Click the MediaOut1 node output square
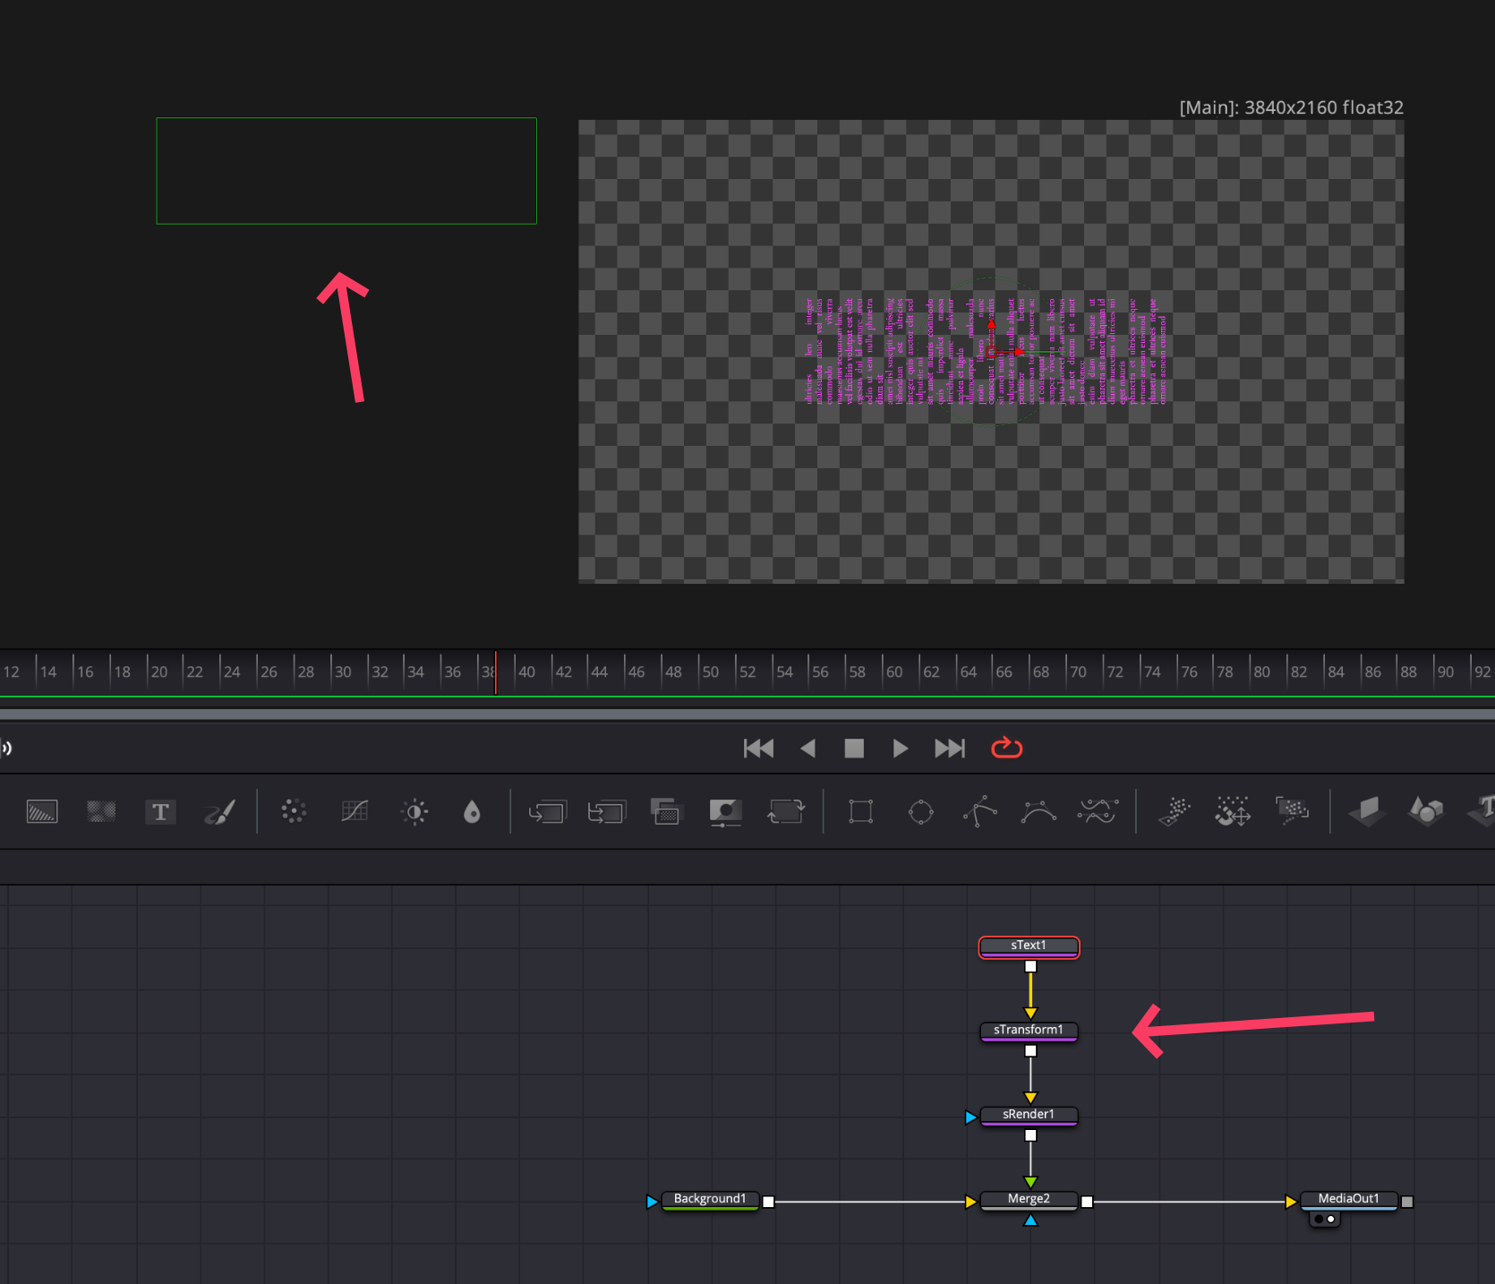This screenshot has width=1495, height=1284. click(x=1407, y=1202)
